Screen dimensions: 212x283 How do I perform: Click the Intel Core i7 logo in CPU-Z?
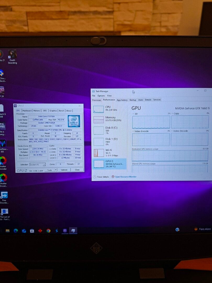[74, 121]
